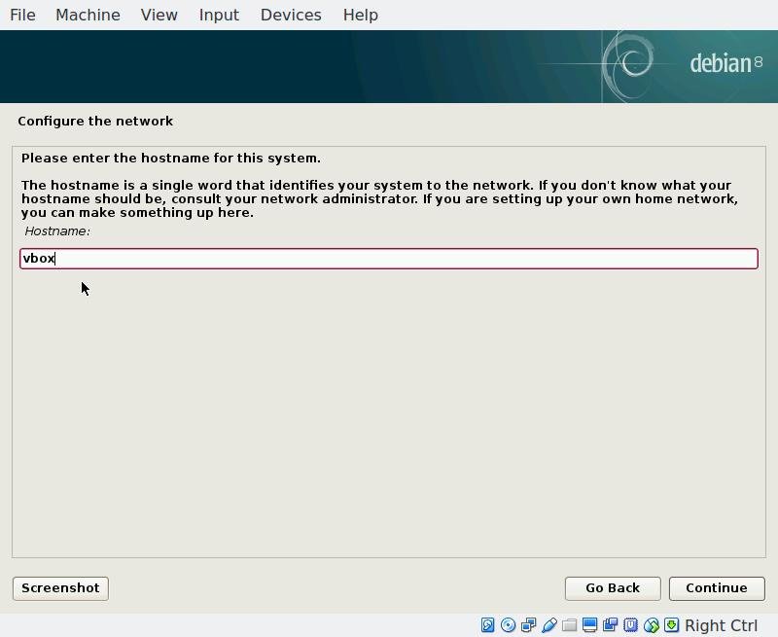Open the File menu
This screenshot has height=637, width=778.
click(x=22, y=15)
